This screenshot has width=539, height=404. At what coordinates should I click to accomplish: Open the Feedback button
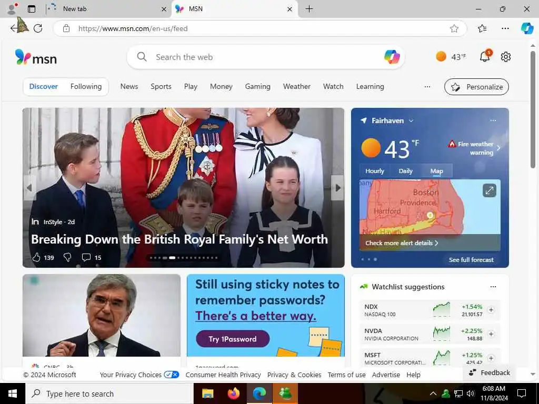coord(490,373)
